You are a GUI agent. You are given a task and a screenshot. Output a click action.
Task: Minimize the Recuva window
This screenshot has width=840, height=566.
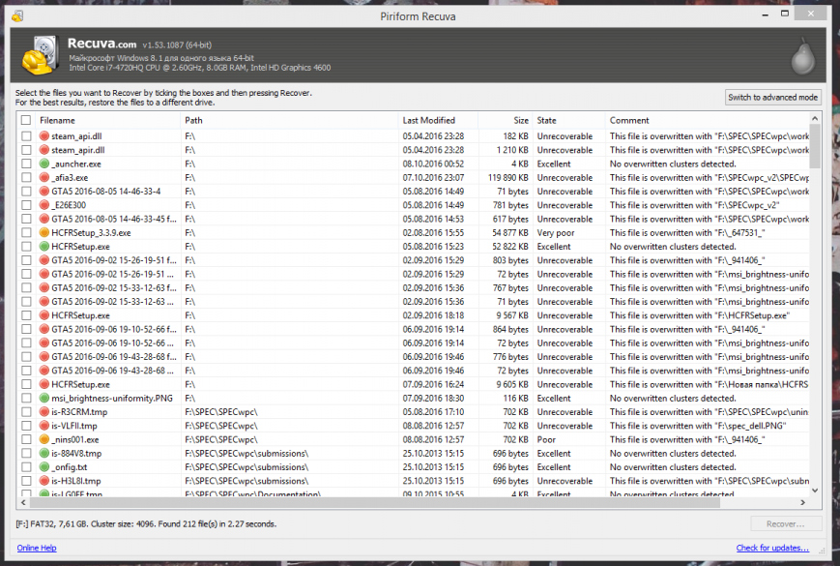click(765, 15)
